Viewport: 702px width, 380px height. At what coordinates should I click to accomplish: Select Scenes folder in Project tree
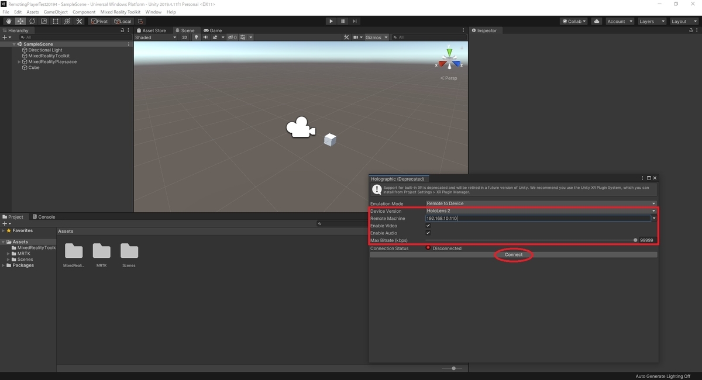pos(25,260)
